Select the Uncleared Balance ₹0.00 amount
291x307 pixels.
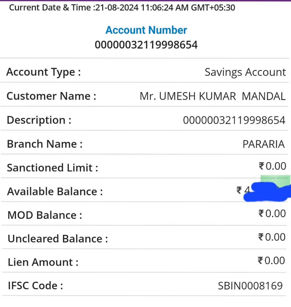tap(272, 237)
